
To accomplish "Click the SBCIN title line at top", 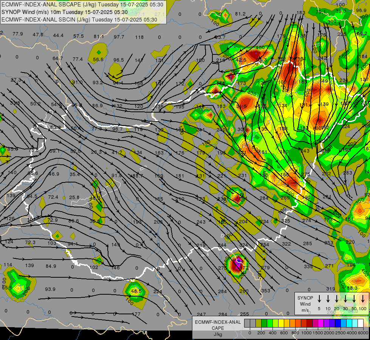I will click(x=79, y=20).
